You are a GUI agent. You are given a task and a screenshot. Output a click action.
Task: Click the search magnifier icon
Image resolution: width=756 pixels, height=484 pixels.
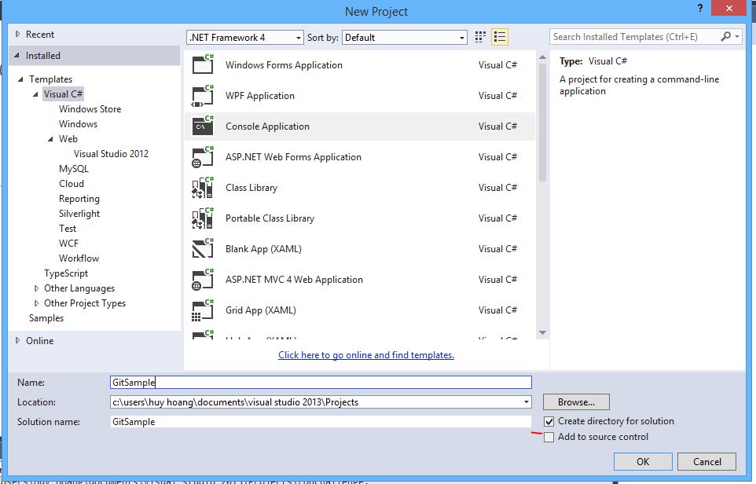(725, 36)
